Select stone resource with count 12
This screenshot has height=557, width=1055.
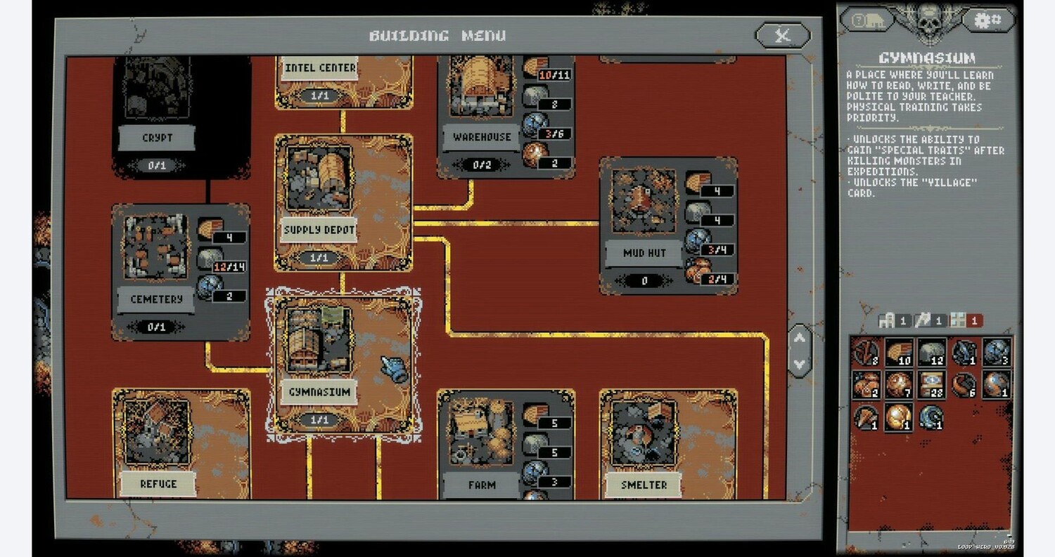tap(931, 353)
